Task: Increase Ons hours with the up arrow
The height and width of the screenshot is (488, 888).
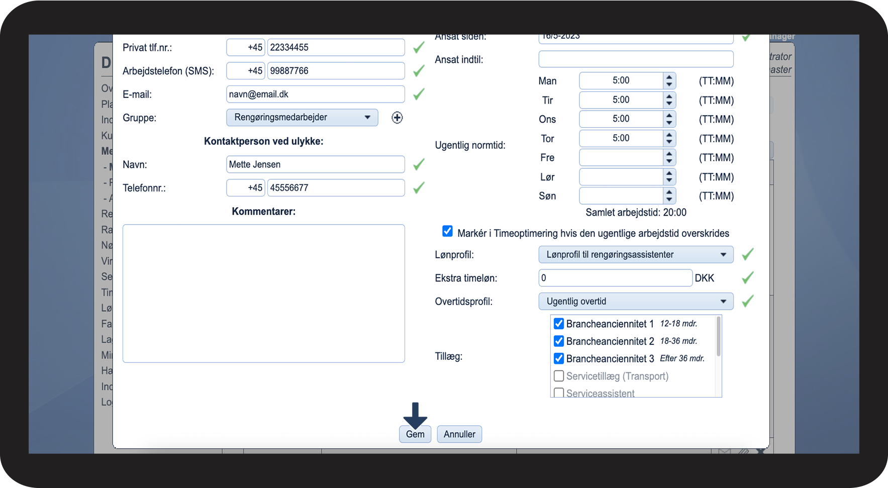Action: coord(669,116)
